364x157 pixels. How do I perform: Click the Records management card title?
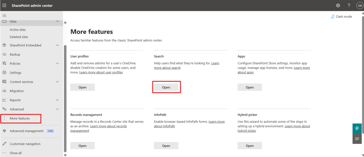[86, 114]
